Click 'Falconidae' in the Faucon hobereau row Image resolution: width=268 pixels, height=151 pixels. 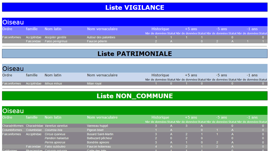[x=33, y=147]
